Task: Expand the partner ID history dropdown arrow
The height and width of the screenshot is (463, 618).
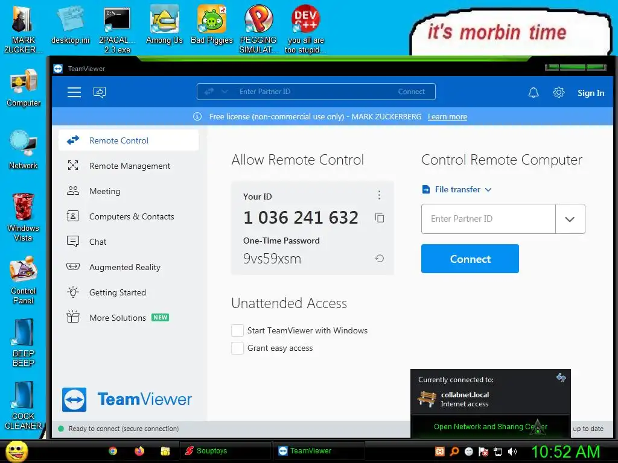Action: pyautogui.click(x=570, y=219)
